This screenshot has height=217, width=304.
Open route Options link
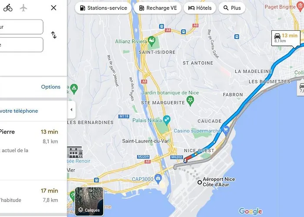click(x=51, y=87)
